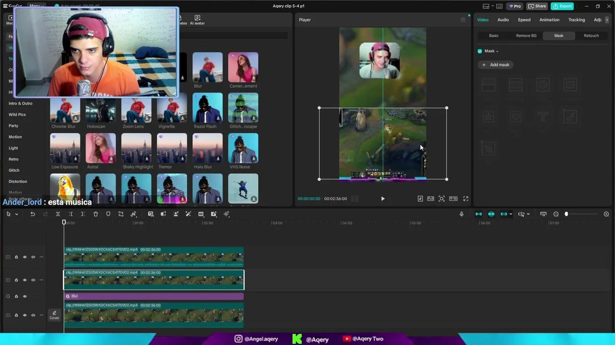
Task: Toggle the Mask checkbox
Action: 480,51
